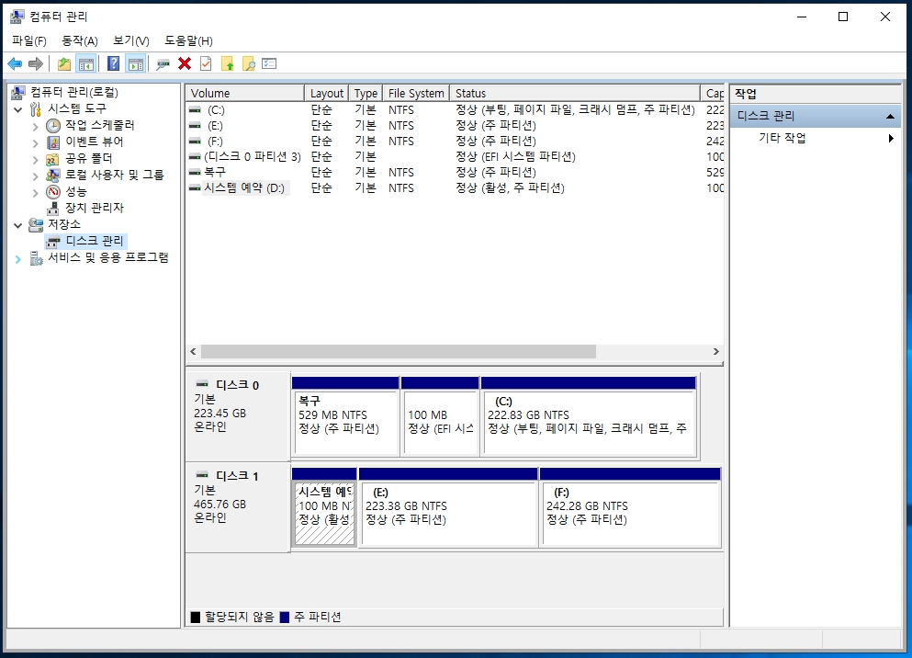The image size is (912, 658).
Task: Click the horizontal scrollbar thumb in volume list
Action: click(399, 351)
